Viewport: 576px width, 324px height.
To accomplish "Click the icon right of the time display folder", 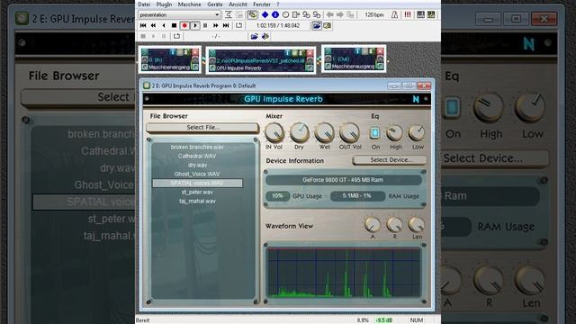I will click(x=327, y=25).
